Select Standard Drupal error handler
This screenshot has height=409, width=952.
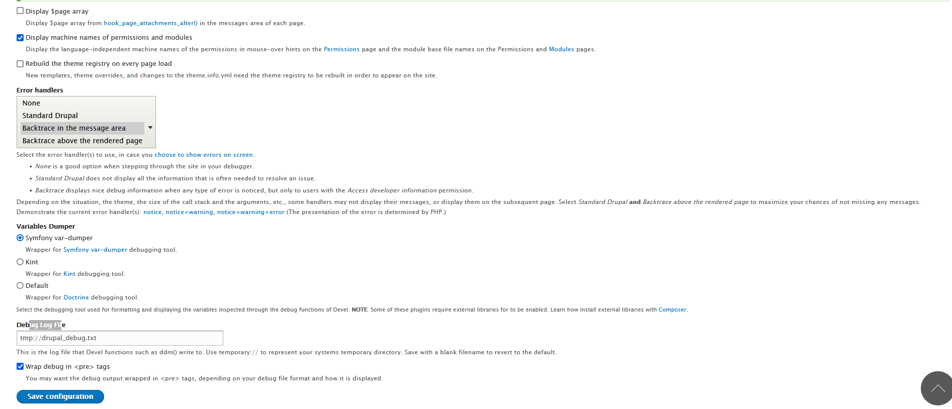click(x=50, y=116)
